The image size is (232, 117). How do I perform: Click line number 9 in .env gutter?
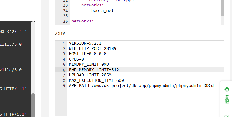64,86
